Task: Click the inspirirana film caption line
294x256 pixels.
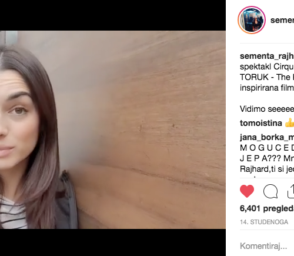Action: (267, 88)
